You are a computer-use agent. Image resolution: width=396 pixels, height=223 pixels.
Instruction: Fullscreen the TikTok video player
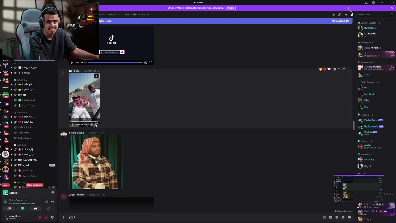tap(150, 63)
